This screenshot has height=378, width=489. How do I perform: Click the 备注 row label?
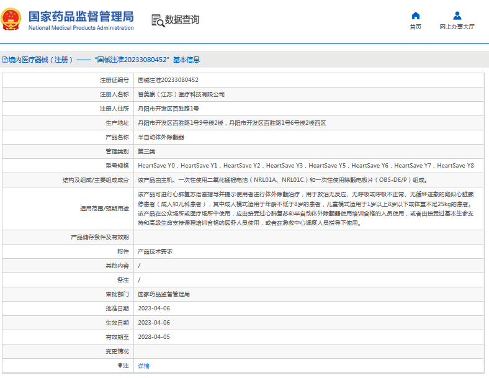123,280
